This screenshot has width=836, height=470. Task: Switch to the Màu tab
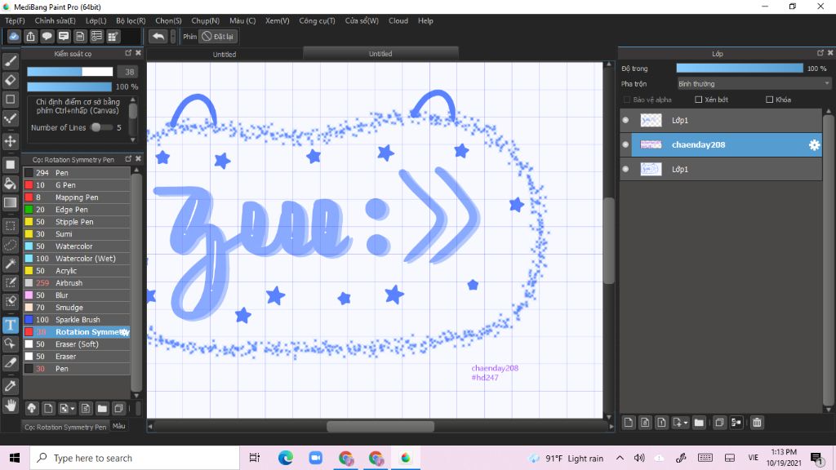point(119,426)
